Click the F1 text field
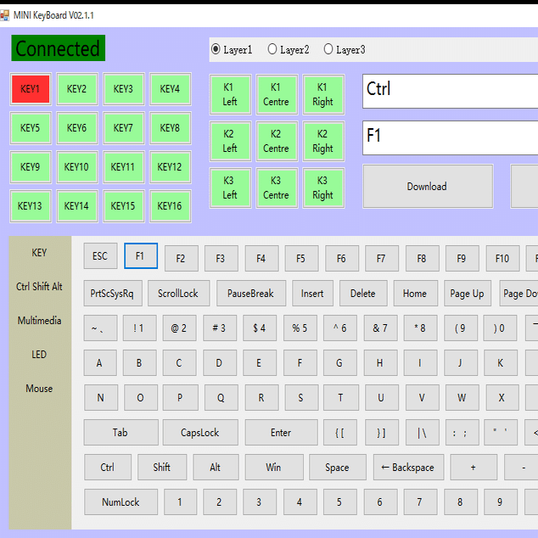 450,137
